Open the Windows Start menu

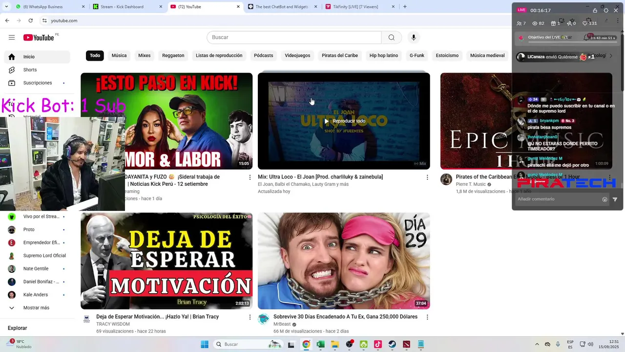pos(205,344)
